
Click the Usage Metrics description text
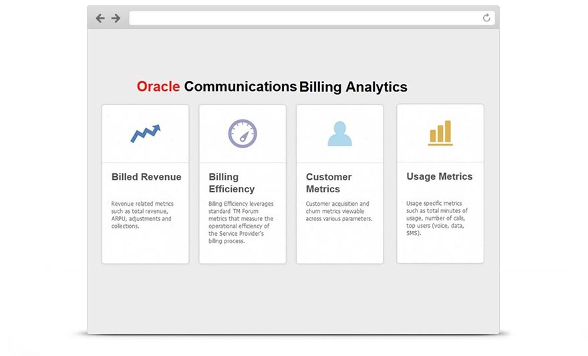click(437, 218)
